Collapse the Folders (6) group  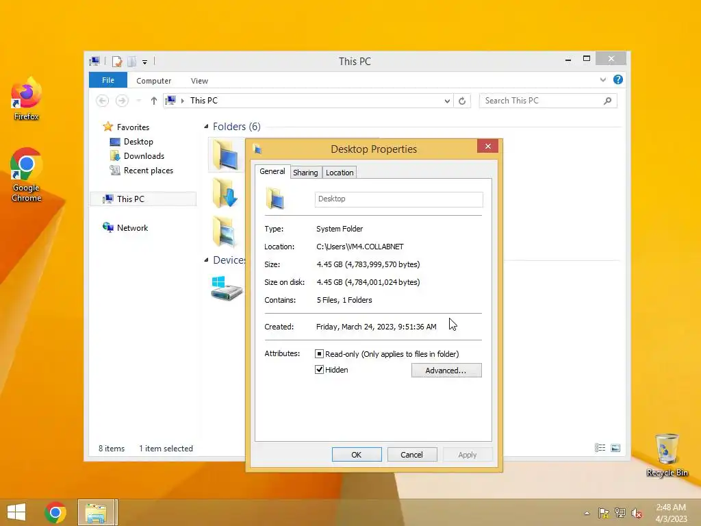tap(206, 127)
